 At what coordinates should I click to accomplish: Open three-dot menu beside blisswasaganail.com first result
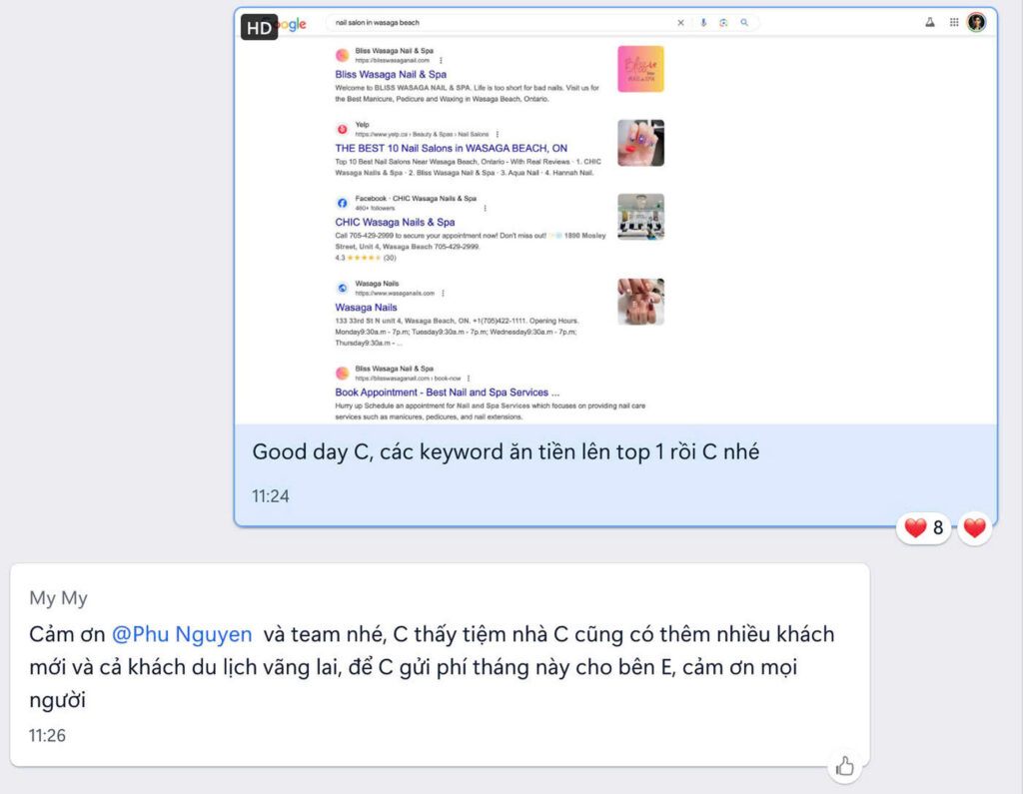tap(441, 60)
